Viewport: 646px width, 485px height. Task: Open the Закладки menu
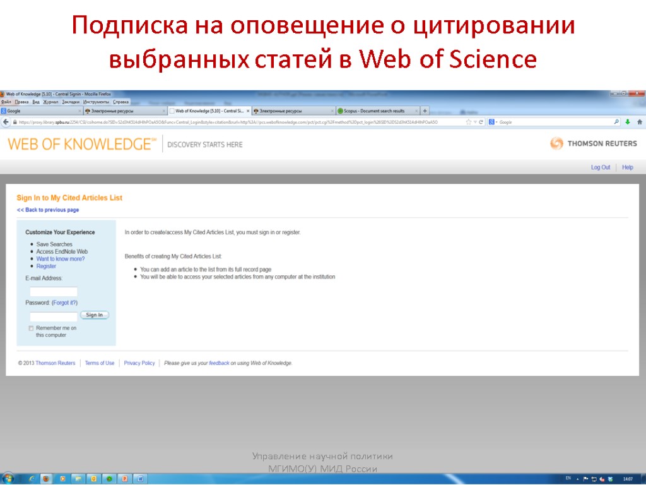71,102
